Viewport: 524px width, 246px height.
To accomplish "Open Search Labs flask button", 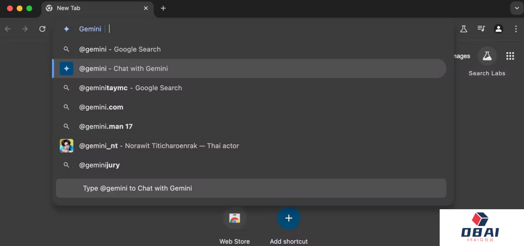I will coord(487,56).
